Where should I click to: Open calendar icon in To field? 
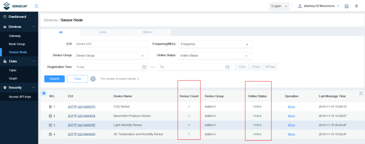(x=227, y=67)
